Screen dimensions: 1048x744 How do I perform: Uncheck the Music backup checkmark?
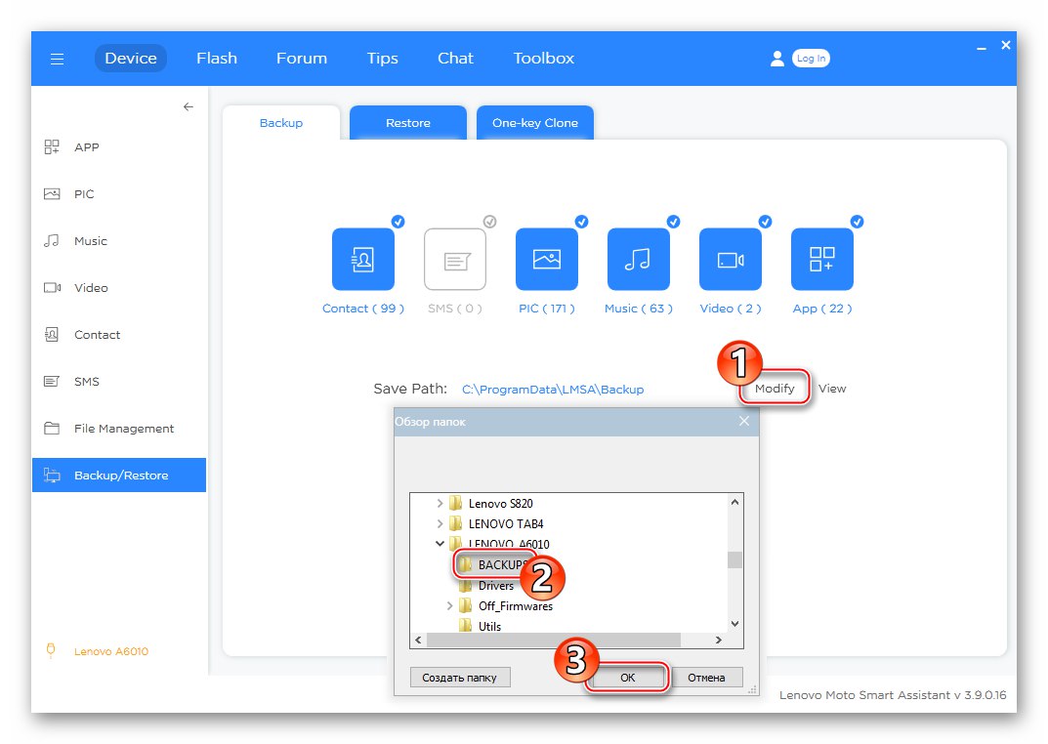pyautogui.click(x=673, y=222)
